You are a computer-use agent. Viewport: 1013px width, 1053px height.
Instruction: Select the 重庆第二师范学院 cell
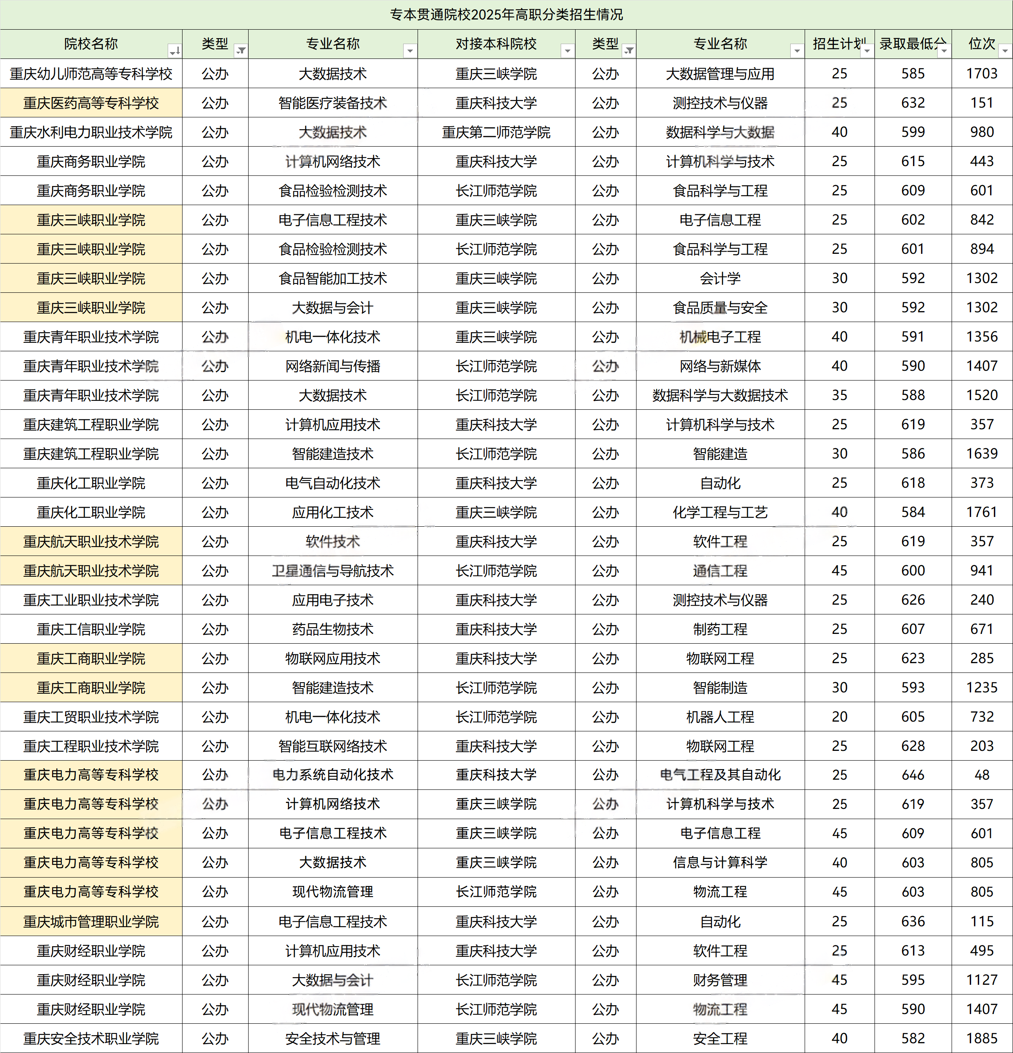[496, 132]
